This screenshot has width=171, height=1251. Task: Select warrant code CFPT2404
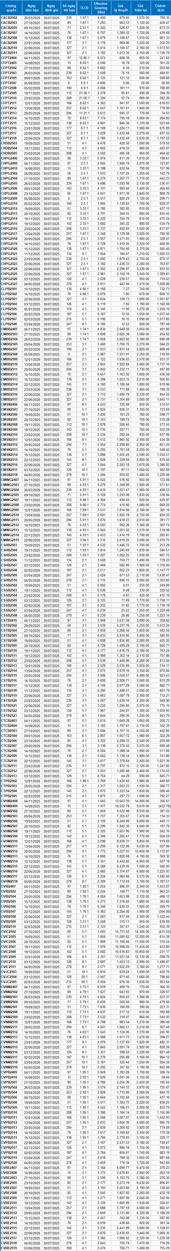[x=9, y=57]
